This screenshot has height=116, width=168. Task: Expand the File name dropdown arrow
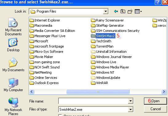130,101
